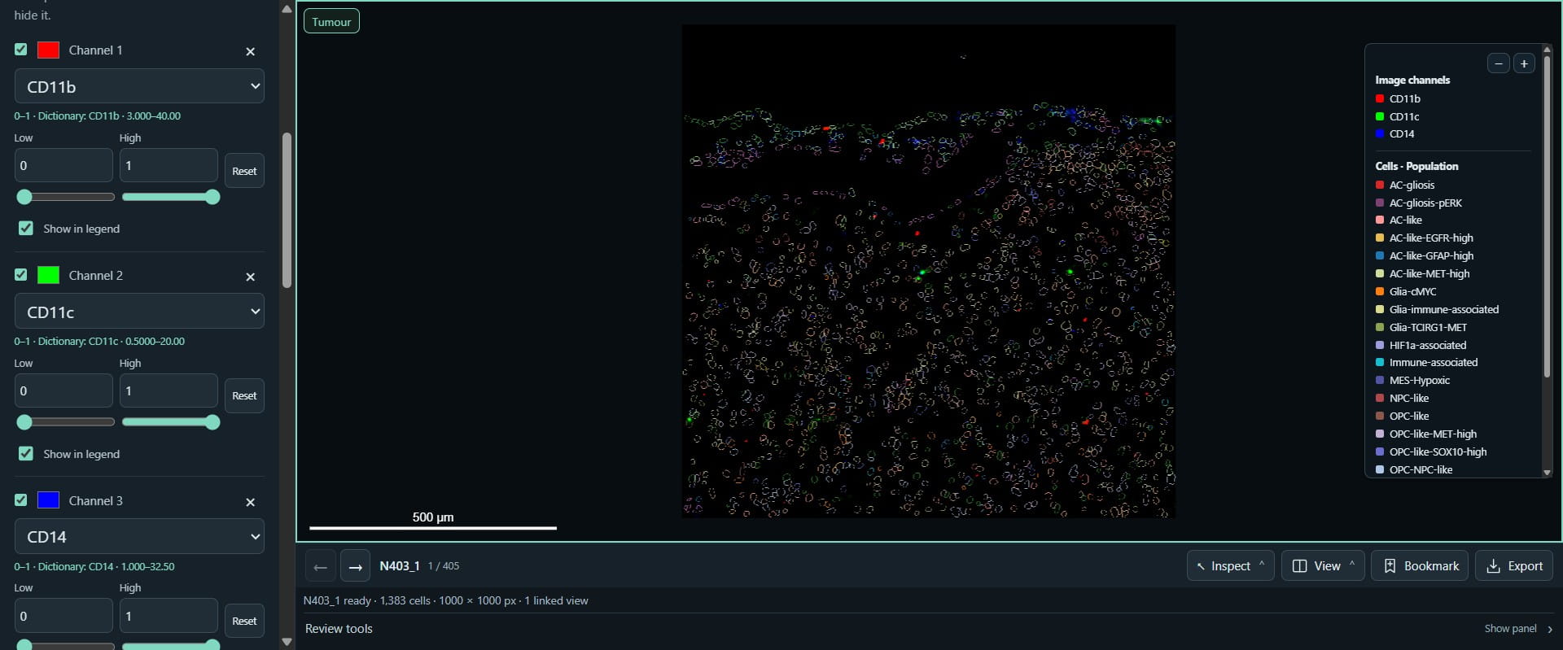Click the legend scroll-down arrow
The width and height of the screenshot is (1563, 650).
coord(1547,473)
